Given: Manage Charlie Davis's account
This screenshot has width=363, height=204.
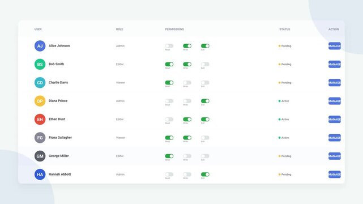Looking at the screenshot, I should point(335,83).
